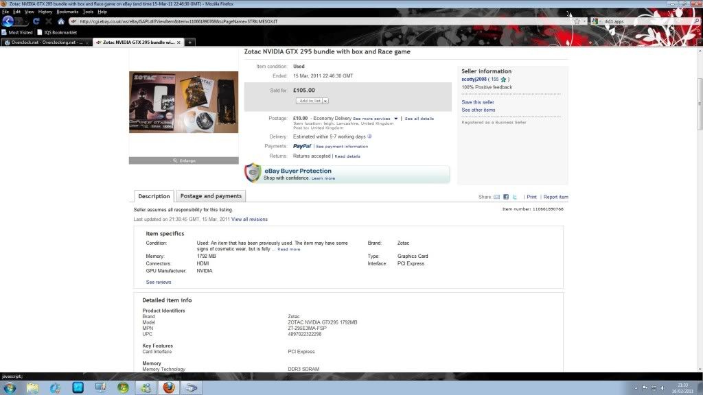The width and height of the screenshot is (703, 395).
Task: Open the File menu
Action: click(x=5, y=12)
